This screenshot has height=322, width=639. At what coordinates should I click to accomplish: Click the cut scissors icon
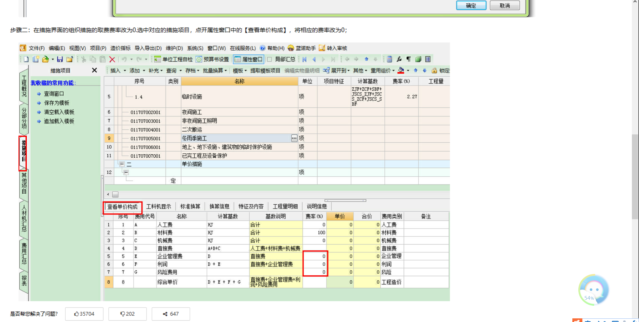(x=84, y=59)
